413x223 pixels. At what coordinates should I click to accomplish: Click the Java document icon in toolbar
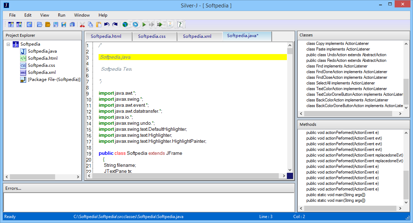pyautogui.click(x=170, y=24)
